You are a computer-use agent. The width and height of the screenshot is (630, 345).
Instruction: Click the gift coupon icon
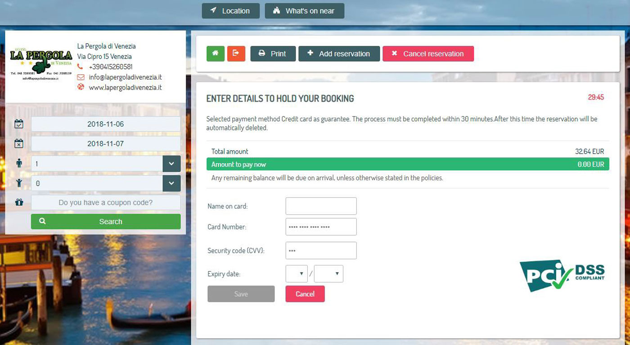pos(19,202)
